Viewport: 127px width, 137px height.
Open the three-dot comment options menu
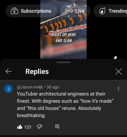(x=118, y=89)
